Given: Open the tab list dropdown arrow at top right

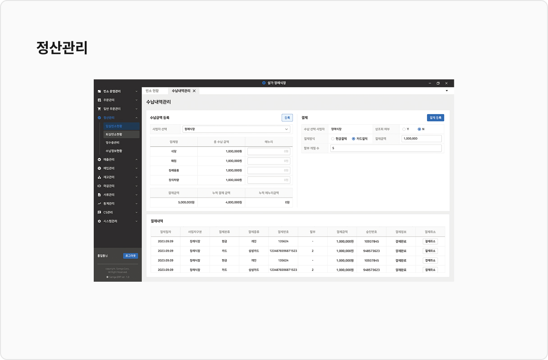Looking at the screenshot, I should 447,91.
